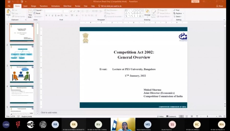Click the Find icon in Editing group
Screen dimensions: 230x131
coord(176,10)
